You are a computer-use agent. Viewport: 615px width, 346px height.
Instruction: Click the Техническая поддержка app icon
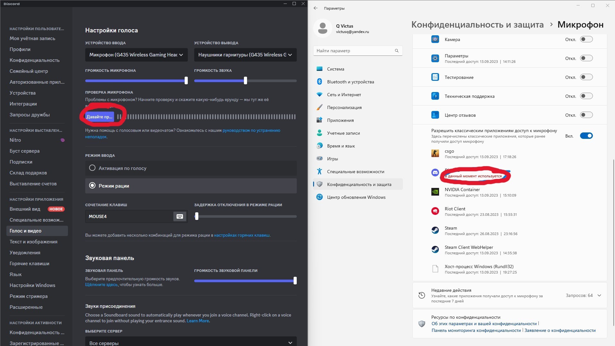(435, 96)
